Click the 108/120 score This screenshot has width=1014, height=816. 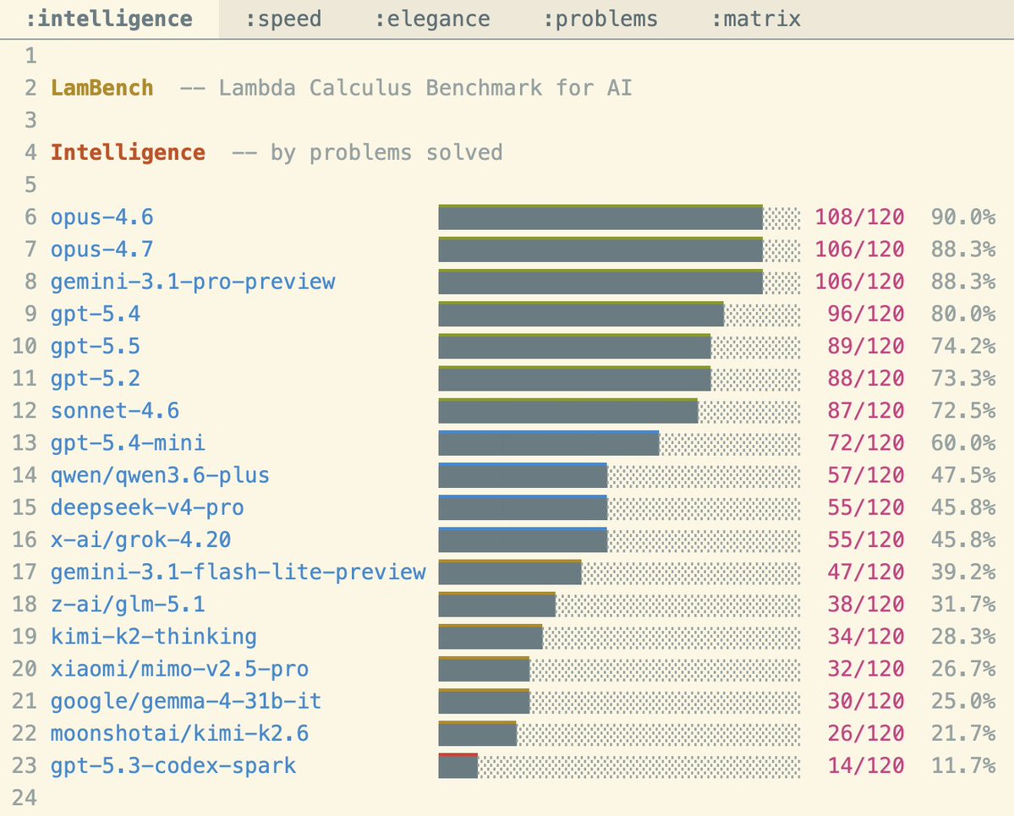point(859,216)
